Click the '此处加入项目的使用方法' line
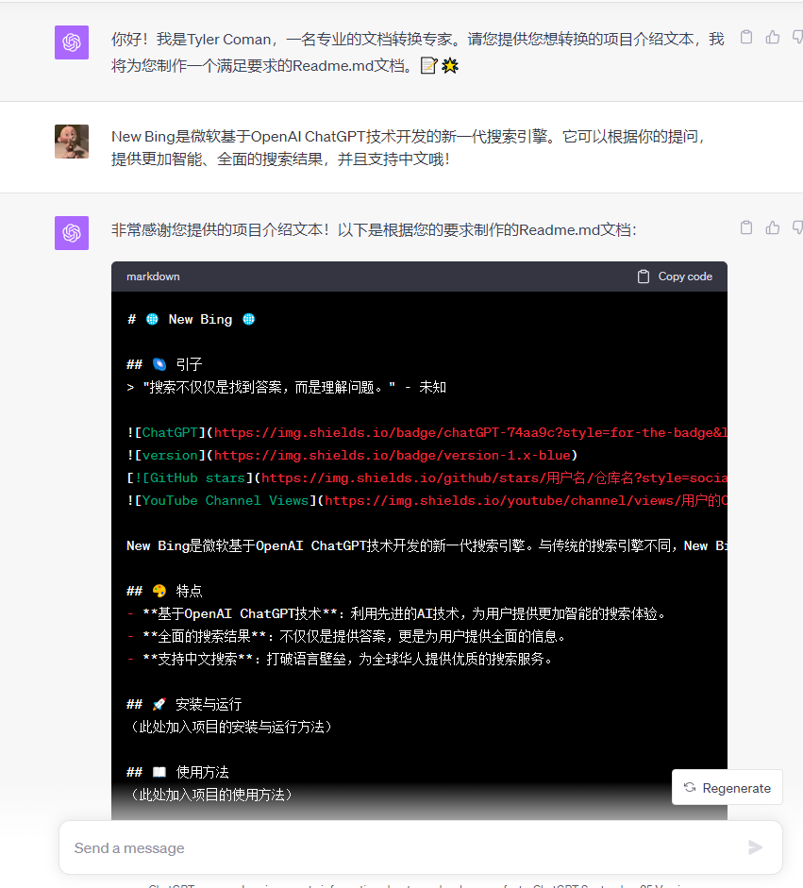The width and height of the screenshot is (803, 888). [210, 796]
